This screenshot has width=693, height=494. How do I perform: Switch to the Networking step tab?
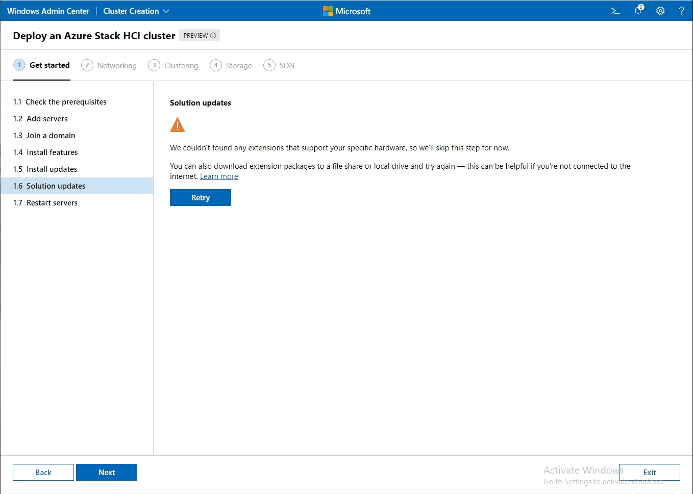pyautogui.click(x=109, y=66)
